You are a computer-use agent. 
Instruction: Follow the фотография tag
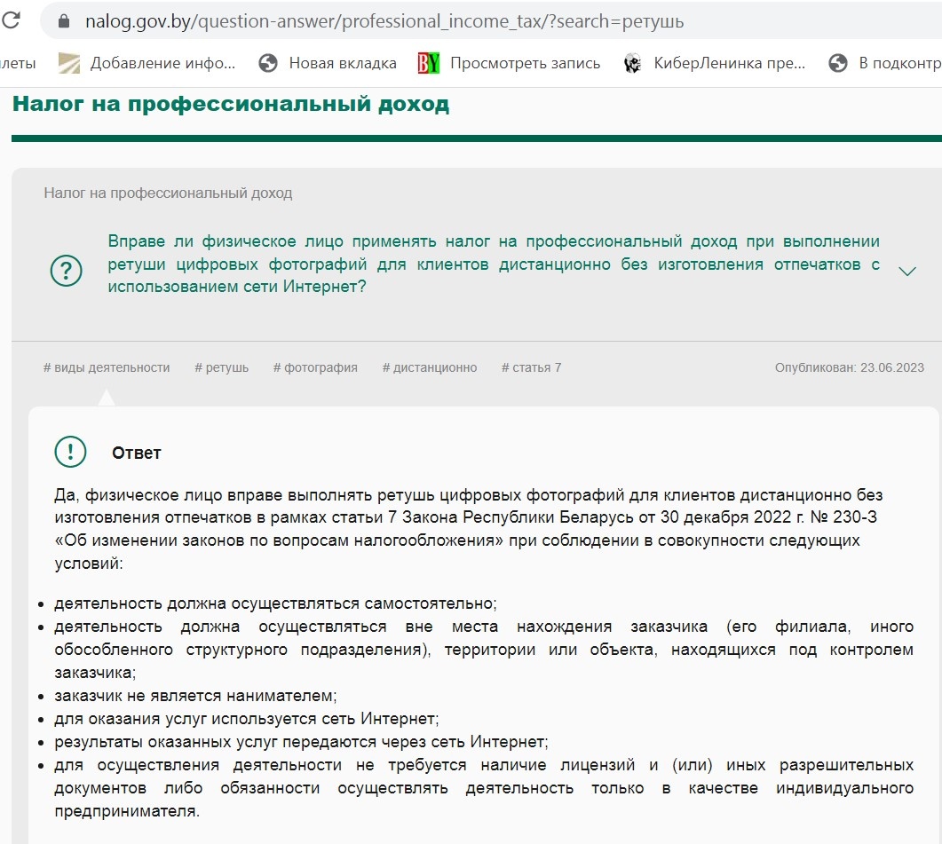pos(316,367)
